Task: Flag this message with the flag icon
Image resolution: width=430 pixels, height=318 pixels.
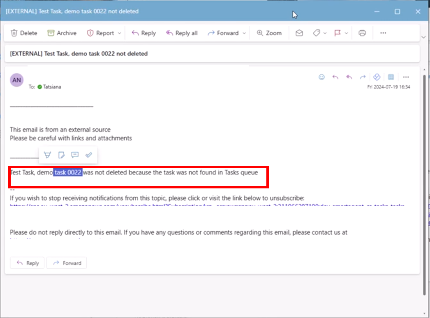Action: 338,33
